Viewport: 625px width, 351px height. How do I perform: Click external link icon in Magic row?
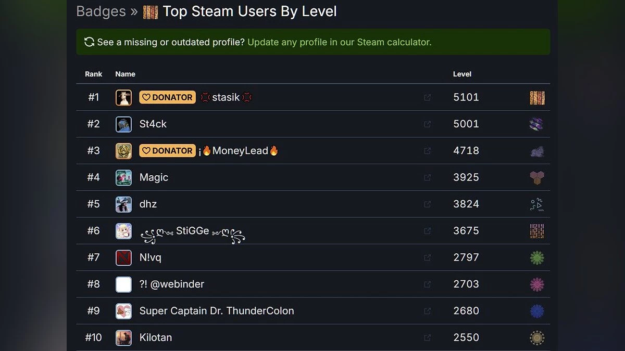[427, 177]
